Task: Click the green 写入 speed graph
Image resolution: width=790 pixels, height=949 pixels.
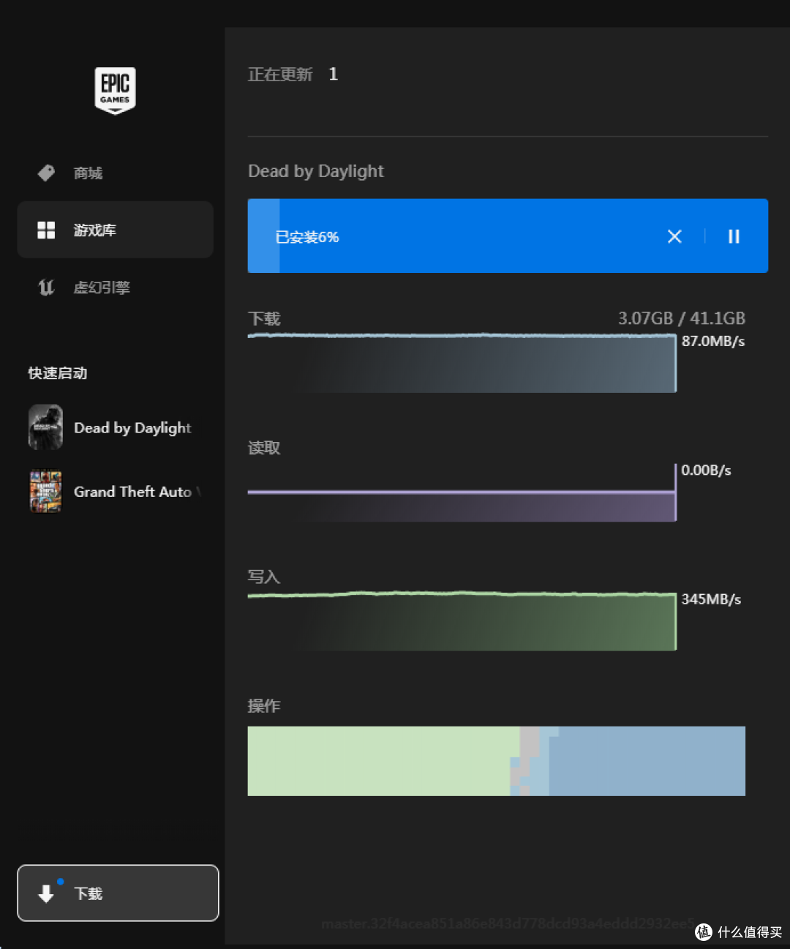Action: pos(462,622)
